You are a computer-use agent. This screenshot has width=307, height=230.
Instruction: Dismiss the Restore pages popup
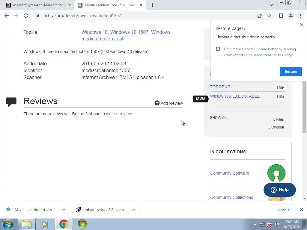tap(302, 25)
